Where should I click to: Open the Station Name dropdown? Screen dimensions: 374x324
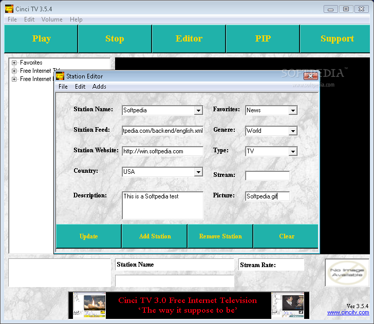point(198,110)
